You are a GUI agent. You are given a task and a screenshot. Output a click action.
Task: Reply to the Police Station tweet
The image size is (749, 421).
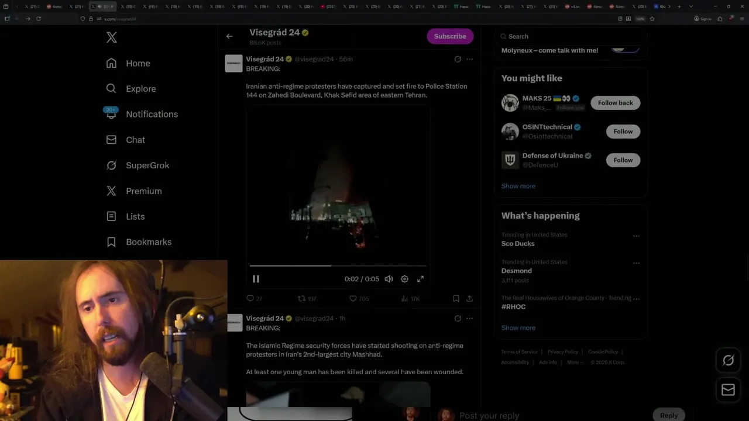coord(254,299)
